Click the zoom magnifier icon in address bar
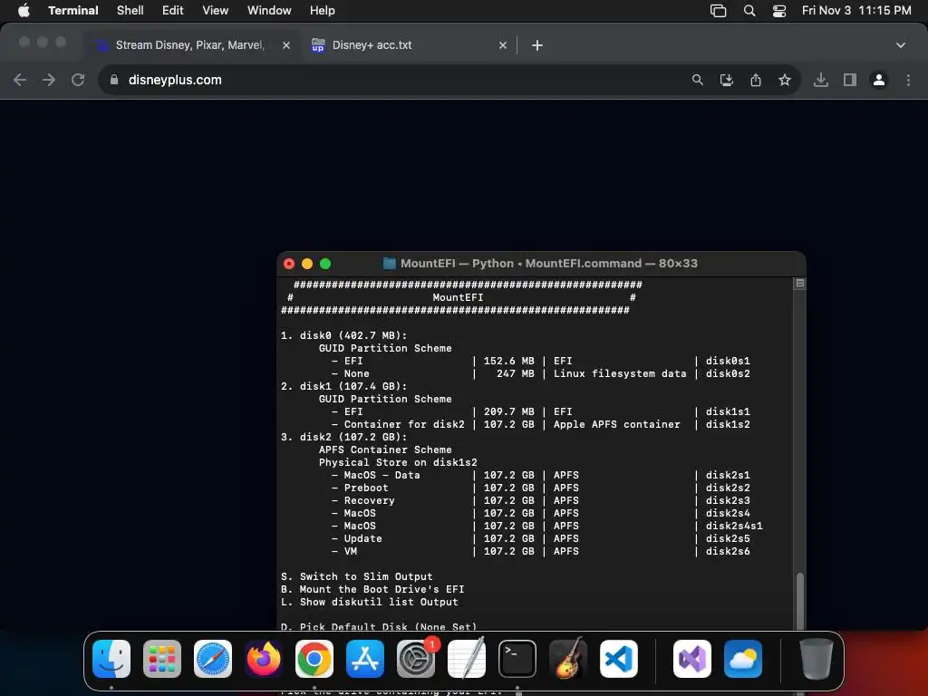Image resolution: width=928 pixels, height=696 pixels. 697,80
